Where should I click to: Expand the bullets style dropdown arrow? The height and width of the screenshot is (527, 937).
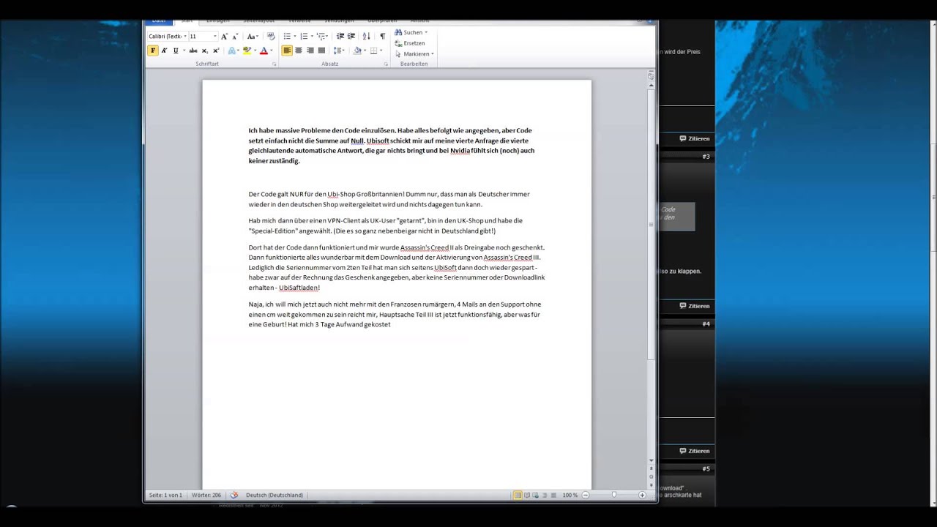pyautogui.click(x=295, y=36)
